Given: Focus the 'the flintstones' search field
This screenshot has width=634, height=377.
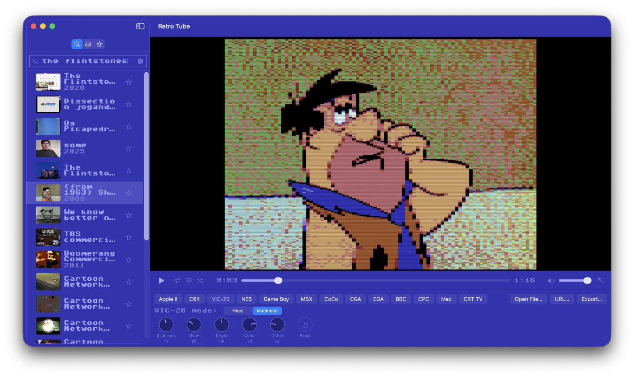Looking at the screenshot, I should (x=88, y=61).
